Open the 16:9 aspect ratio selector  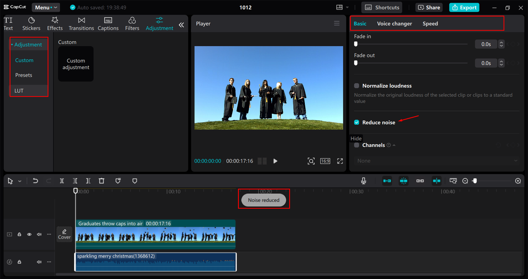click(325, 161)
